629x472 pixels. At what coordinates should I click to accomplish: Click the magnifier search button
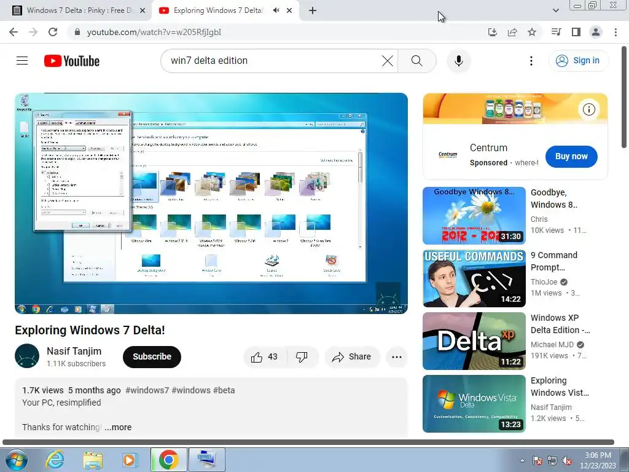coord(417,61)
